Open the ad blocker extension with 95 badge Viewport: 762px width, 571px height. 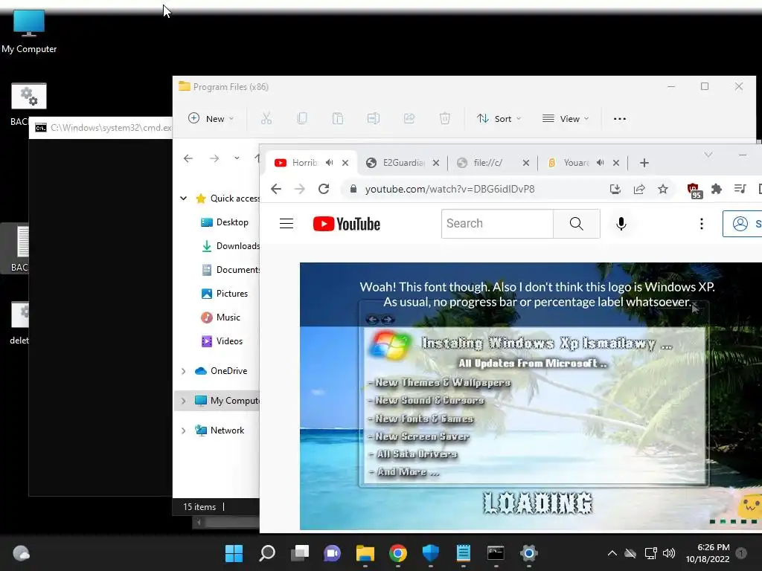click(x=694, y=190)
